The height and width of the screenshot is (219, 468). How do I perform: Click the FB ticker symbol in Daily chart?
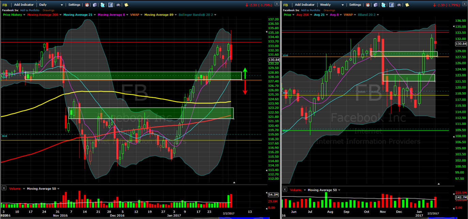point(4,5)
